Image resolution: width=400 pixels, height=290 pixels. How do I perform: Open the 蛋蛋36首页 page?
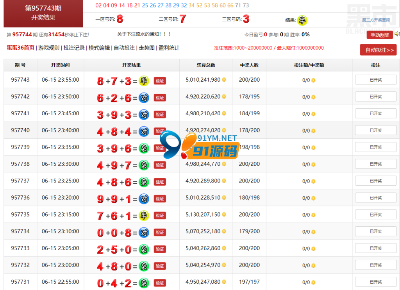[x=20, y=48]
